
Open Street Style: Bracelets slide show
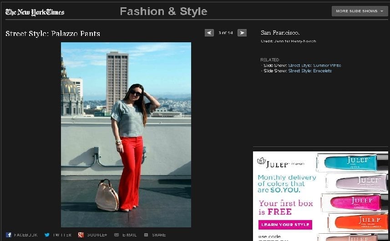(309, 71)
